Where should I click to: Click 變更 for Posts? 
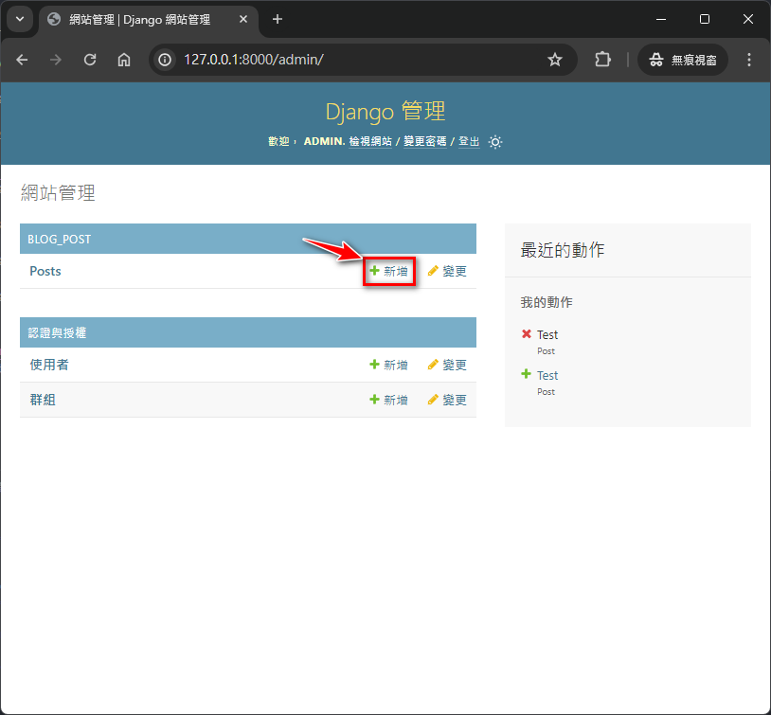click(x=447, y=271)
